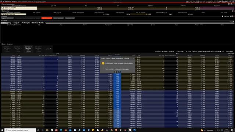Switch to the Portafoglio tab
235x132 pixels.
pyautogui.click(x=26, y=23)
